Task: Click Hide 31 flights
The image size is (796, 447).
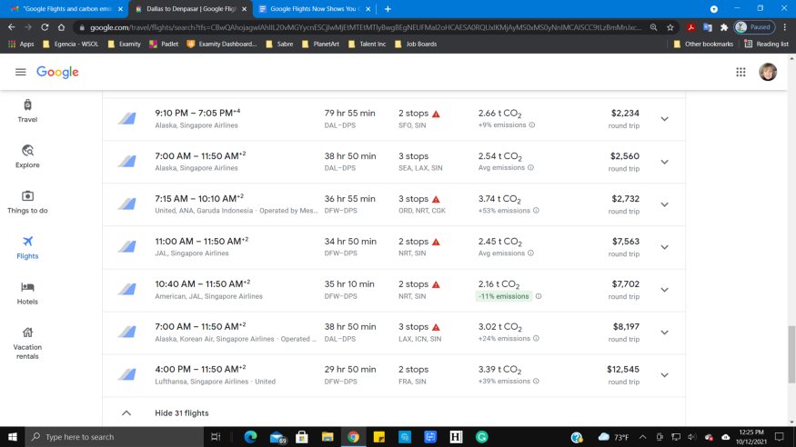Action: click(x=182, y=413)
